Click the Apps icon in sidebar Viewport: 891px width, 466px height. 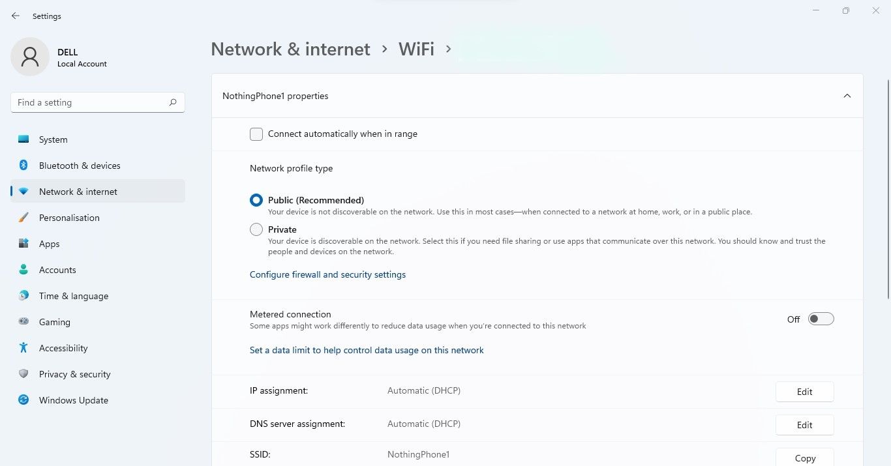(23, 244)
